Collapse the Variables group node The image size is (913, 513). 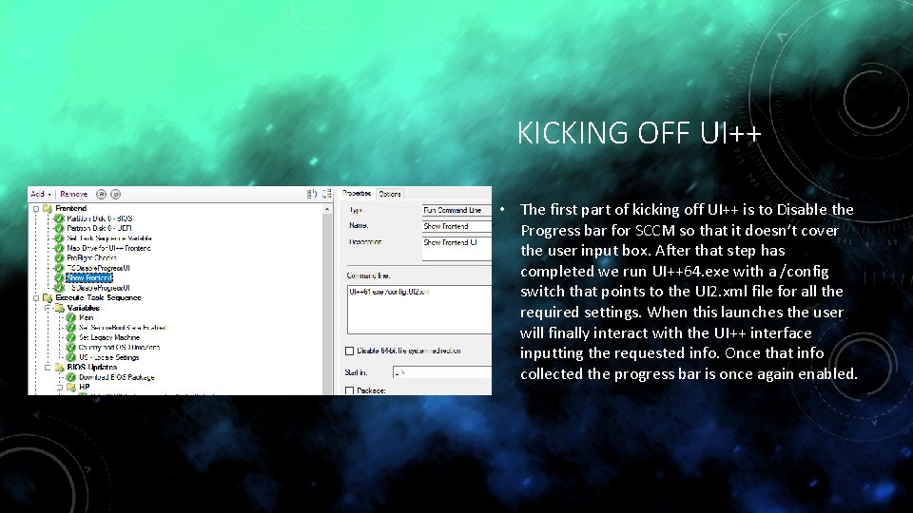tap(48, 308)
